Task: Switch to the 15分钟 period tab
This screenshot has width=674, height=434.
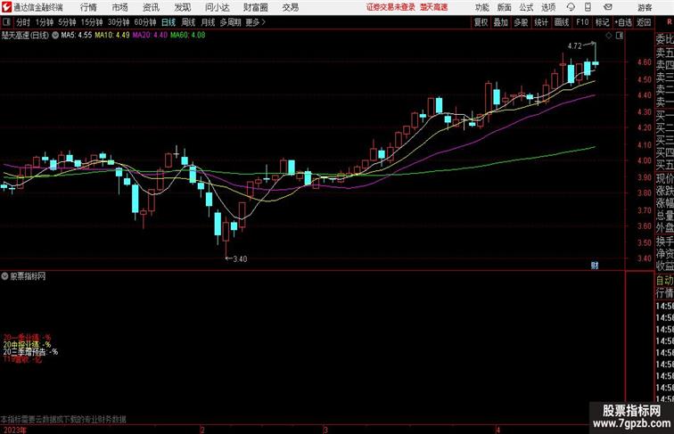Action: tap(92, 22)
